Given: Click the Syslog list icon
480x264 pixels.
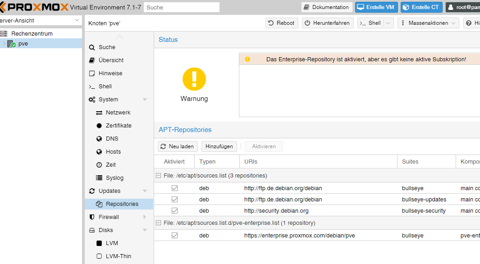Looking at the screenshot, I should [99, 178].
